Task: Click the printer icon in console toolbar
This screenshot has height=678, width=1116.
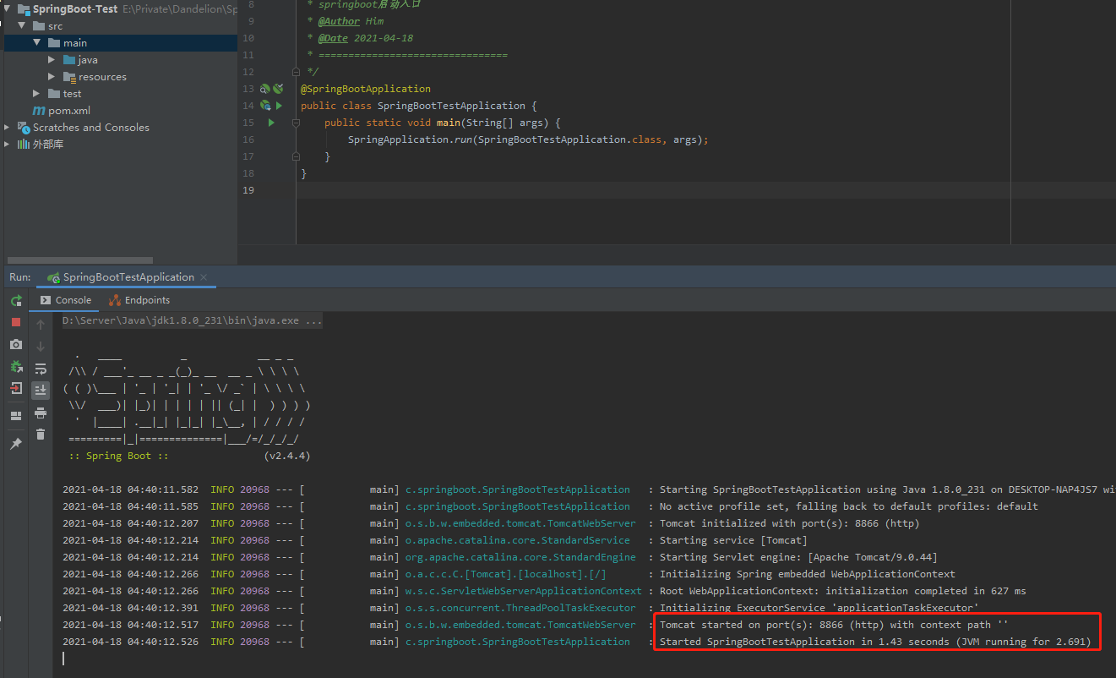Action: [41, 413]
